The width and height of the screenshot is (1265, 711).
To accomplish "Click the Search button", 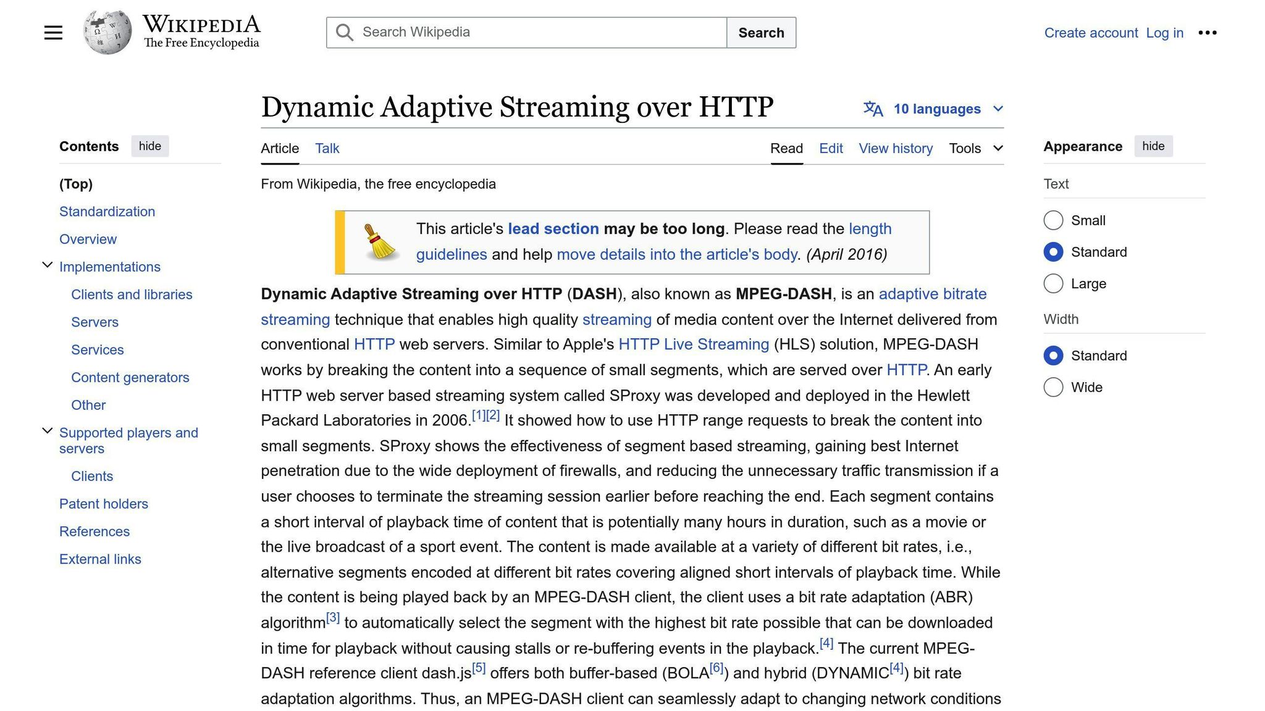I will coord(761,33).
